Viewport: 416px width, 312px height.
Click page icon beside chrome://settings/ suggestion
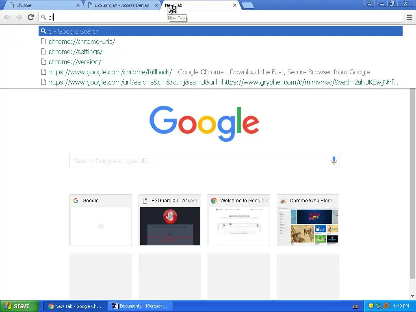tap(44, 52)
